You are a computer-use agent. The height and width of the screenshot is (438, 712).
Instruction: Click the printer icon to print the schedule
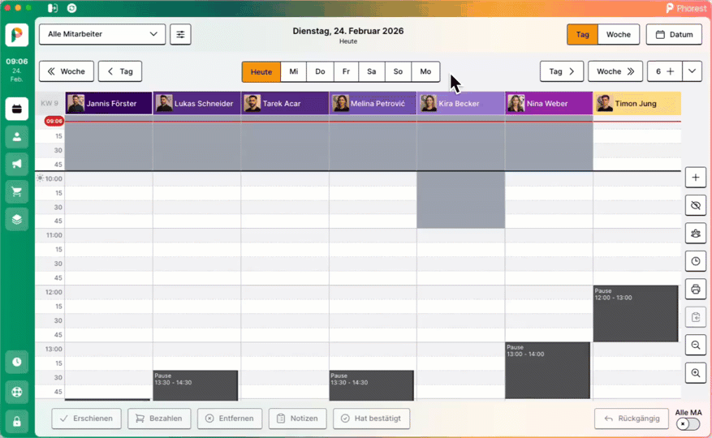coord(695,289)
